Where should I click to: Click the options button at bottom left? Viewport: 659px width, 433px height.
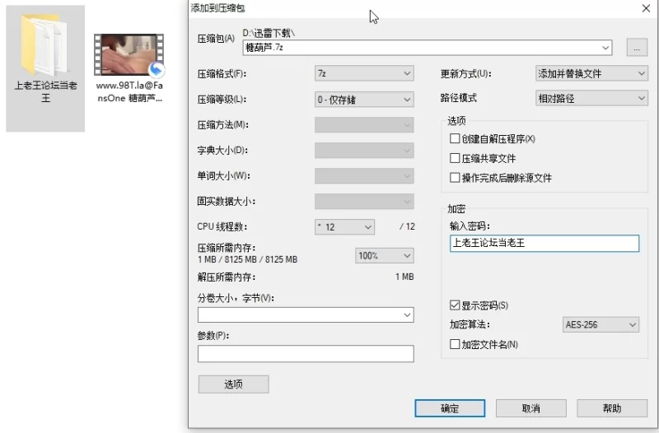coord(233,384)
